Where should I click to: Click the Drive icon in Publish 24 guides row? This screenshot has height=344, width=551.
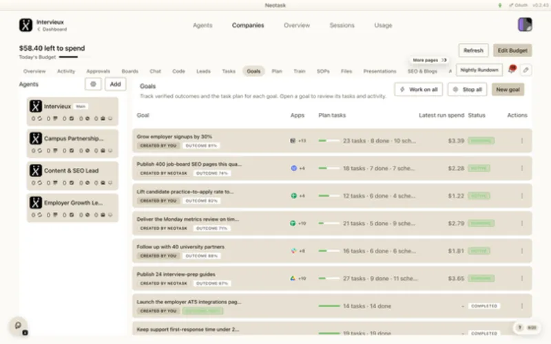tap(293, 279)
